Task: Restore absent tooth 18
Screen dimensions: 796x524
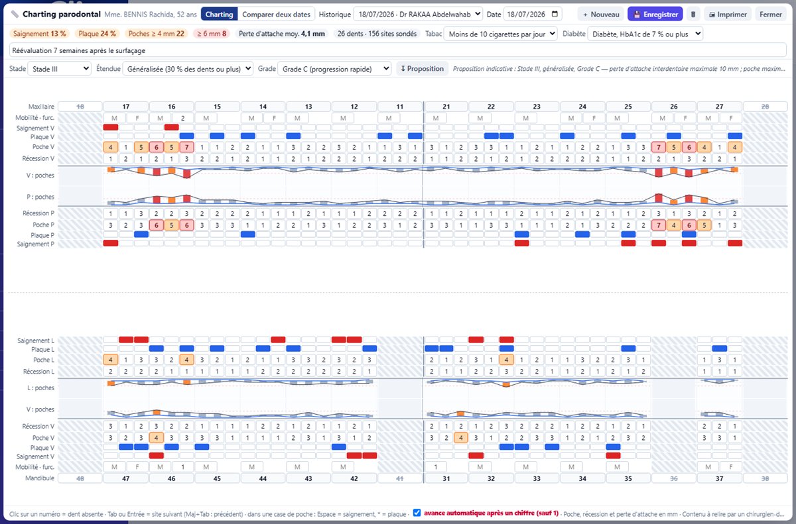Action: tap(80, 106)
